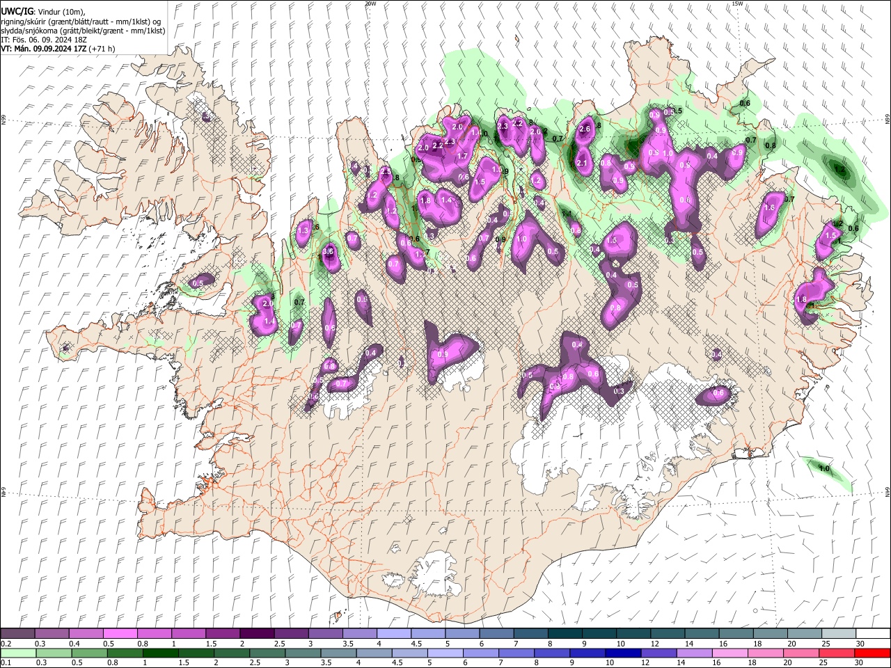The width and height of the screenshot is (891, 668).
Task: Select the palest green rain swatch between 0.1 and 0.3
Action: [x=18, y=653]
